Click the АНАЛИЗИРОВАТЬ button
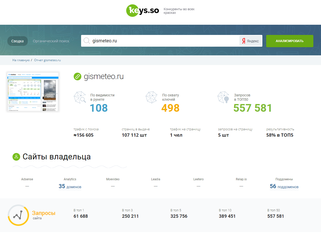Image resolution: width=321 pixels, height=243 pixels. click(x=290, y=41)
